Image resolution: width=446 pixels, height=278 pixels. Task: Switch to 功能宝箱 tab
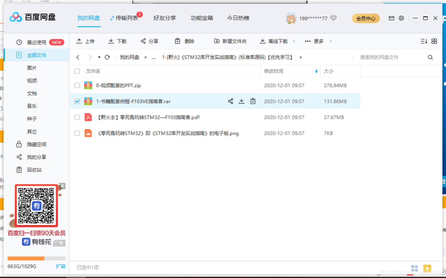(202, 18)
